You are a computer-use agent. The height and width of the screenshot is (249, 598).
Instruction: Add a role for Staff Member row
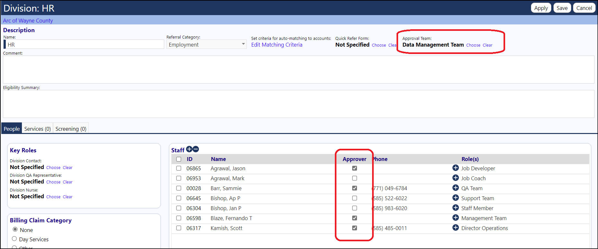tap(455, 208)
